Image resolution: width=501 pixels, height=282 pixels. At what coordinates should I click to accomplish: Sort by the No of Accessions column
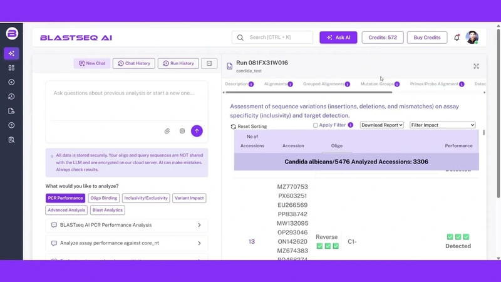(x=252, y=141)
